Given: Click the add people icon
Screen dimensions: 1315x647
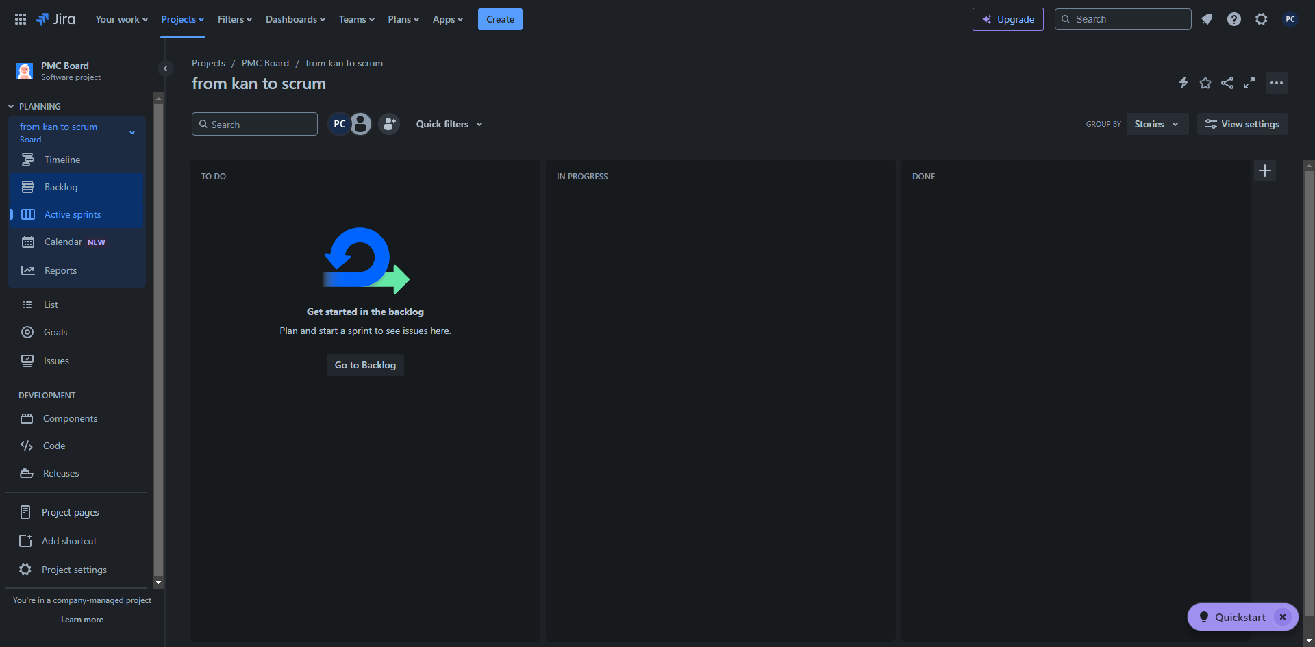Looking at the screenshot, I should coord(389,124).
